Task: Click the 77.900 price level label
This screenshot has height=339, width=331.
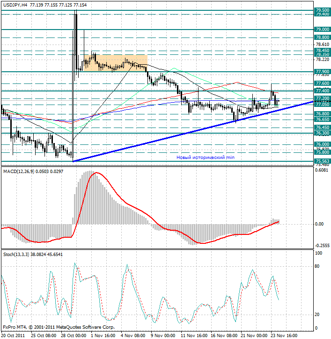Action: [322, 72]
